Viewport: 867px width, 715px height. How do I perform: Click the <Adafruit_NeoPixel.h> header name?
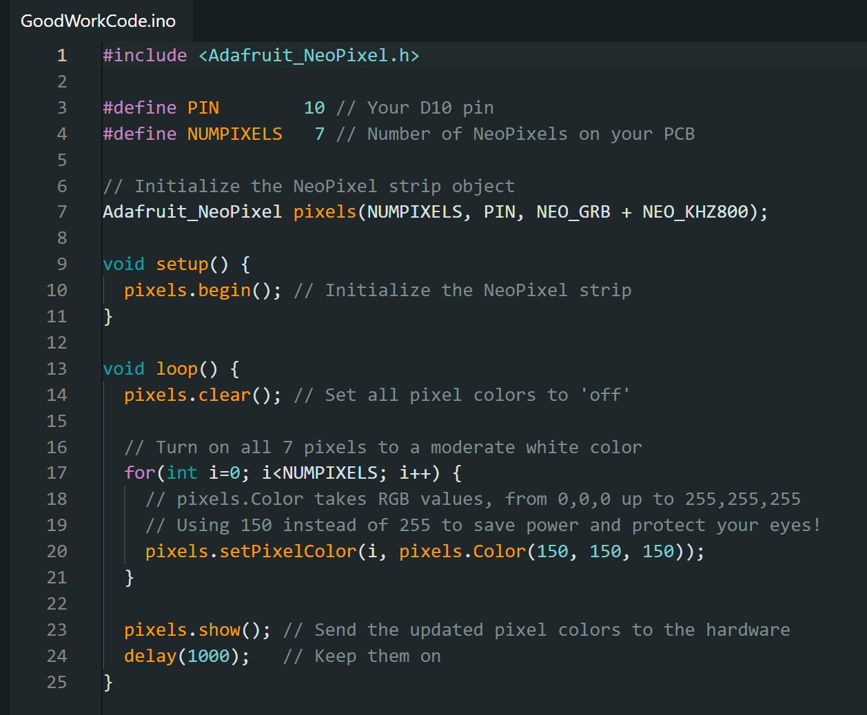tap(309, 55)
